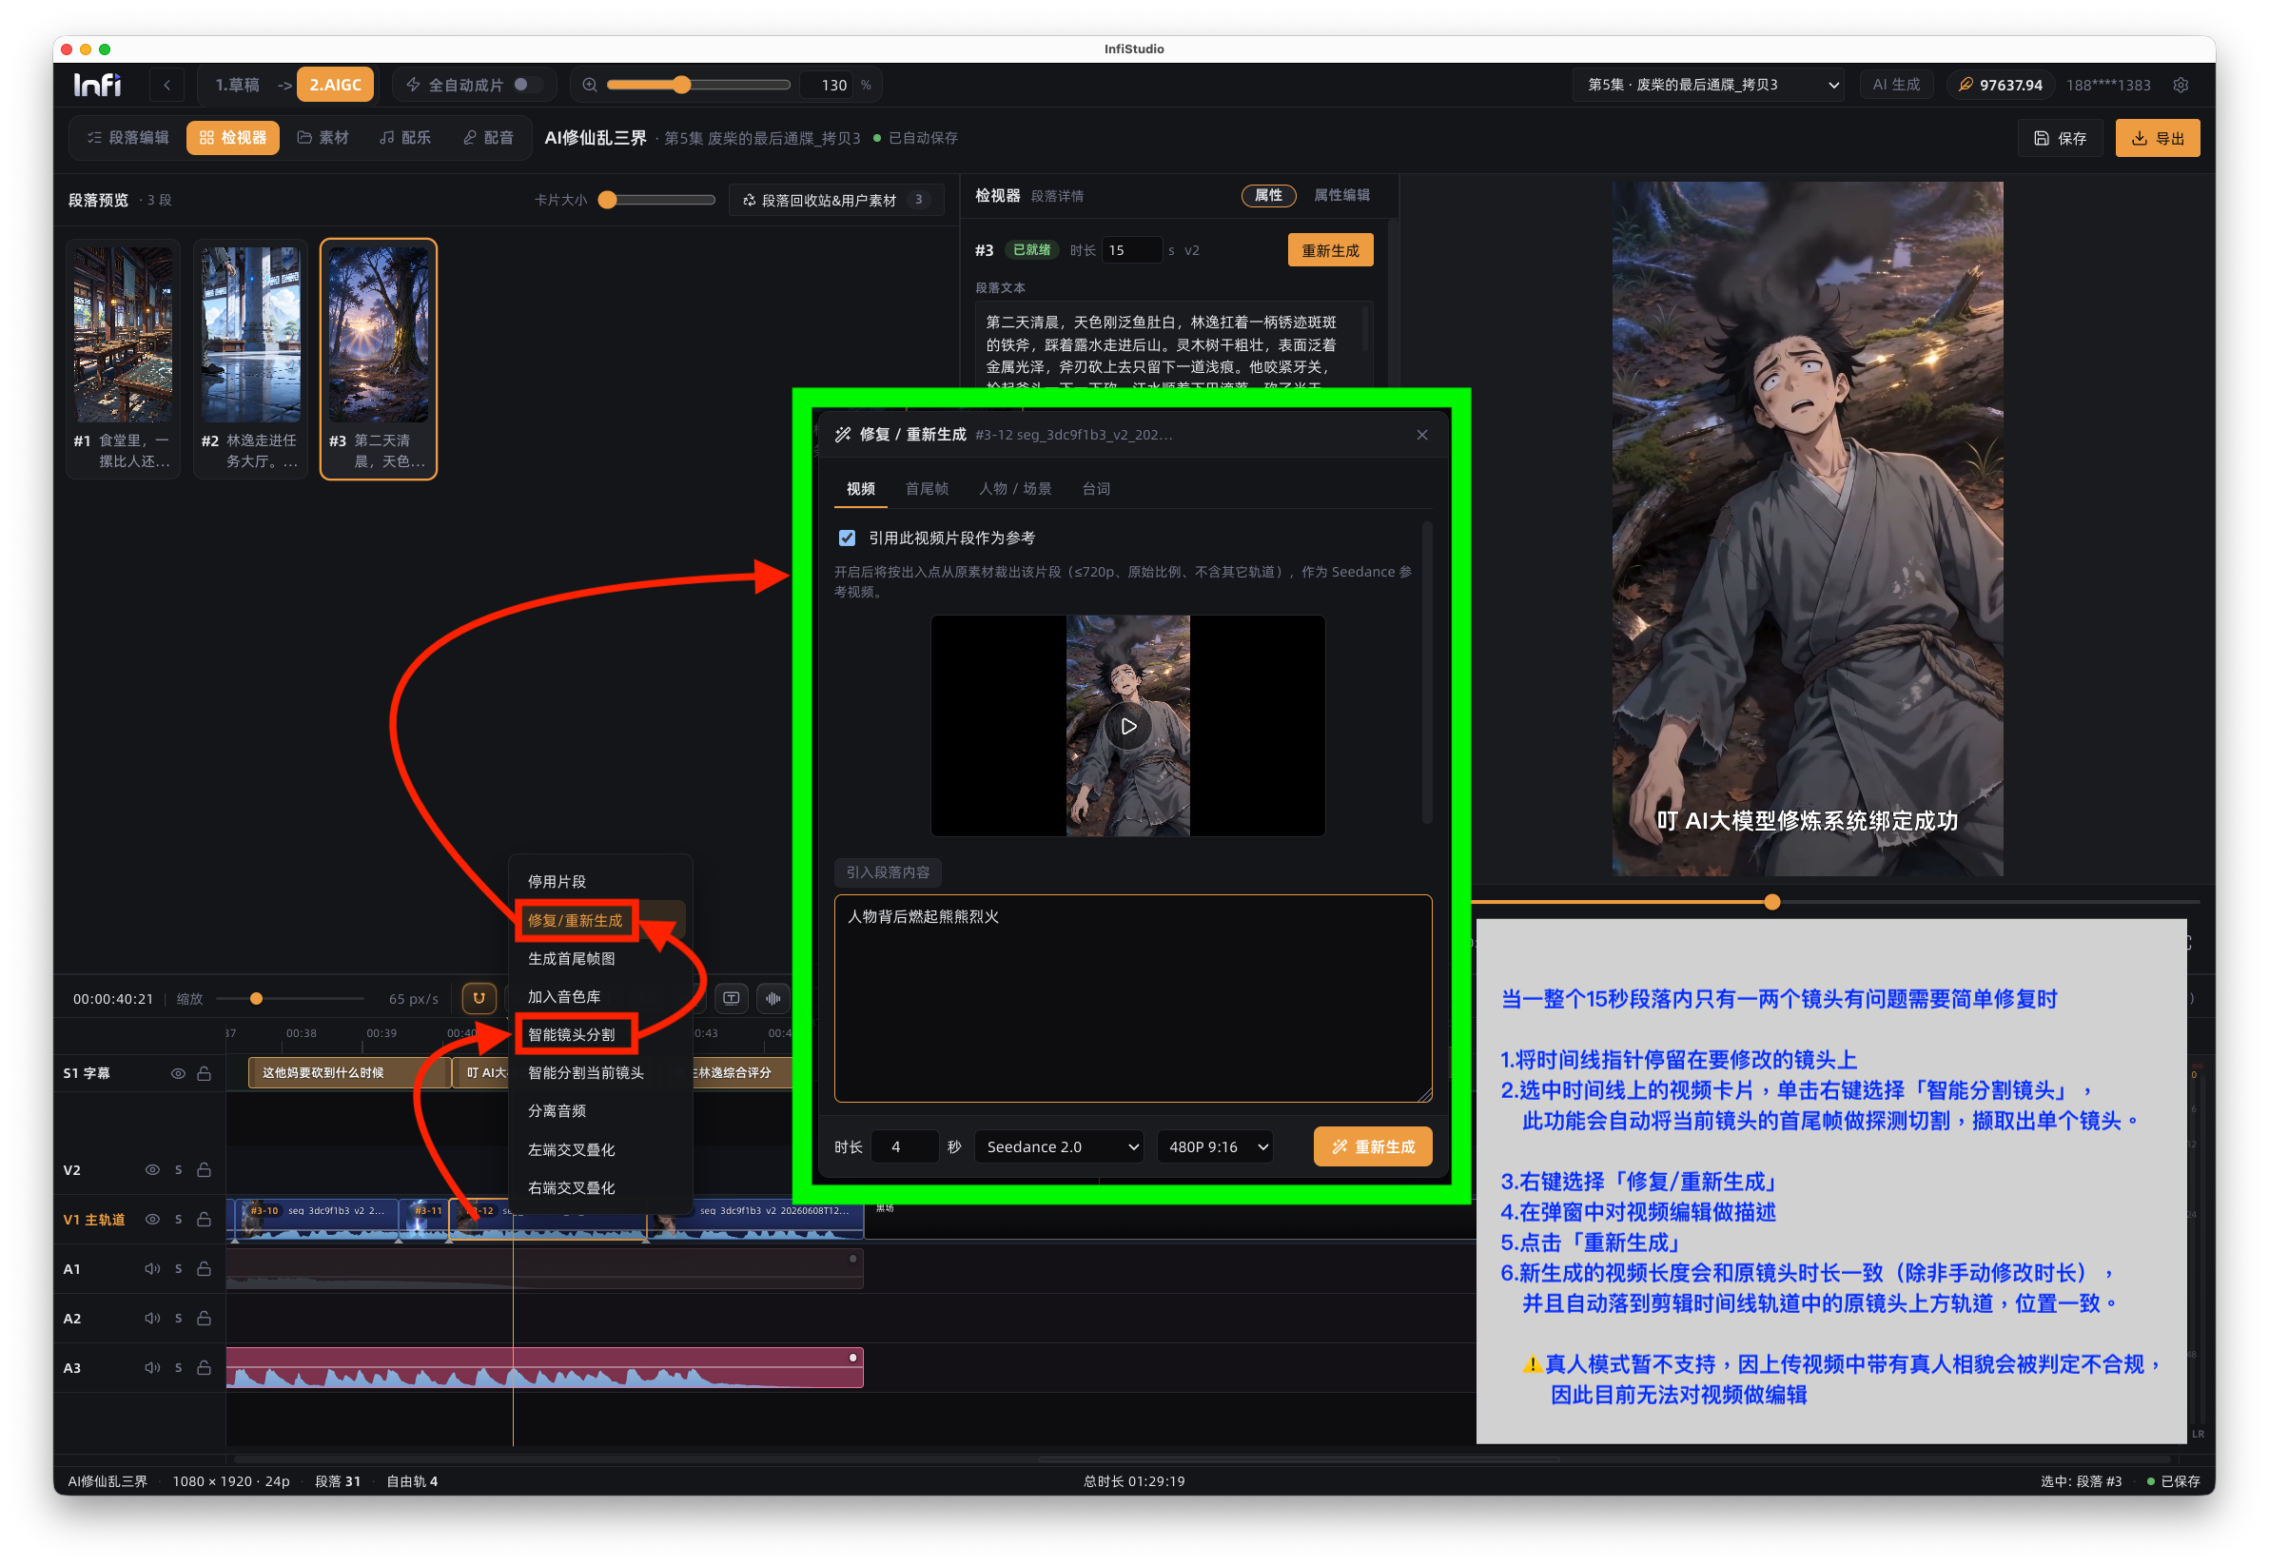Switch to the 台词 tab in the dialog

pyautogui.click(x=1096, y=489)
